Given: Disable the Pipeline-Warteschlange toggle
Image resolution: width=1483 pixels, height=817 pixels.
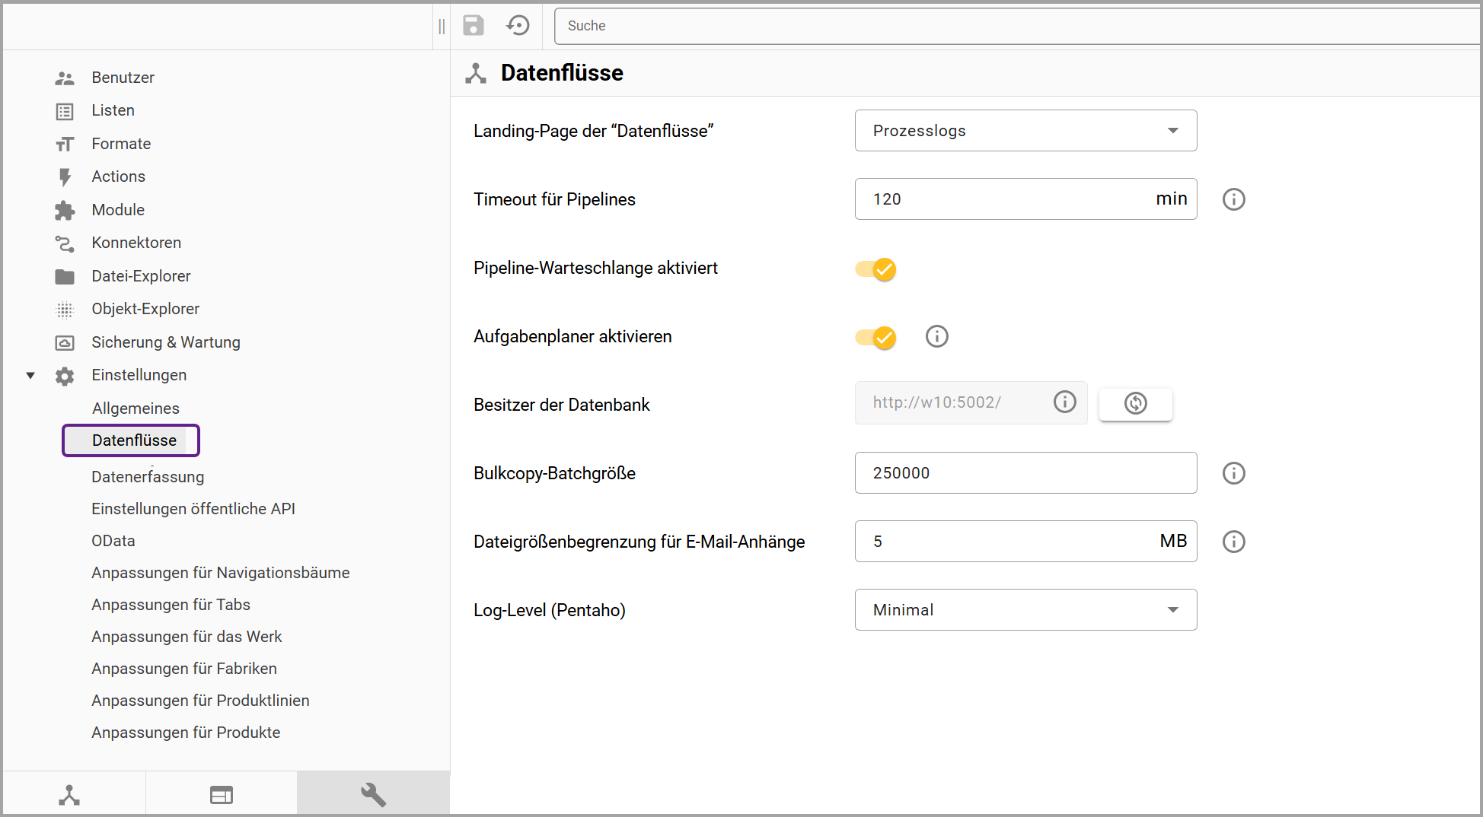Looking at the screenshot, I should pyautogui.click(x=876, y=269).
